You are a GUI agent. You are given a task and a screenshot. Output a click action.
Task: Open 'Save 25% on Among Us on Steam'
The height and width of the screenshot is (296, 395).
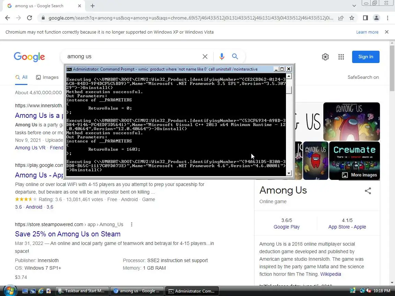(x=68, y=234)
